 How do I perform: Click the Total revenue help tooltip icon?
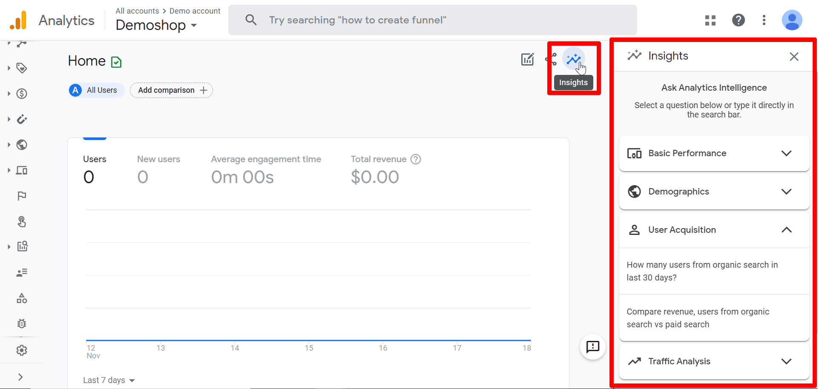(416, 159)
